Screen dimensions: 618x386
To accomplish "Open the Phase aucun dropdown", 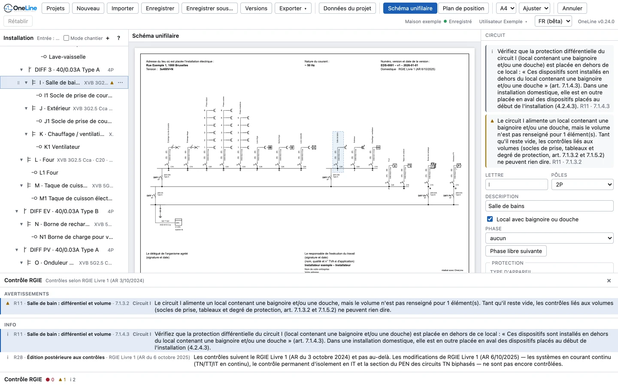I will (549, 238).
